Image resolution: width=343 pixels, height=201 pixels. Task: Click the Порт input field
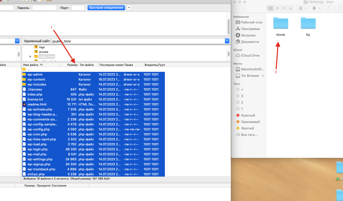click(78, 8)
